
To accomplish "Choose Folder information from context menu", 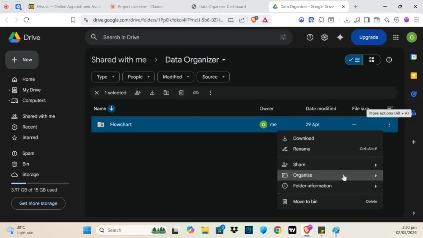I will point(330,186).
